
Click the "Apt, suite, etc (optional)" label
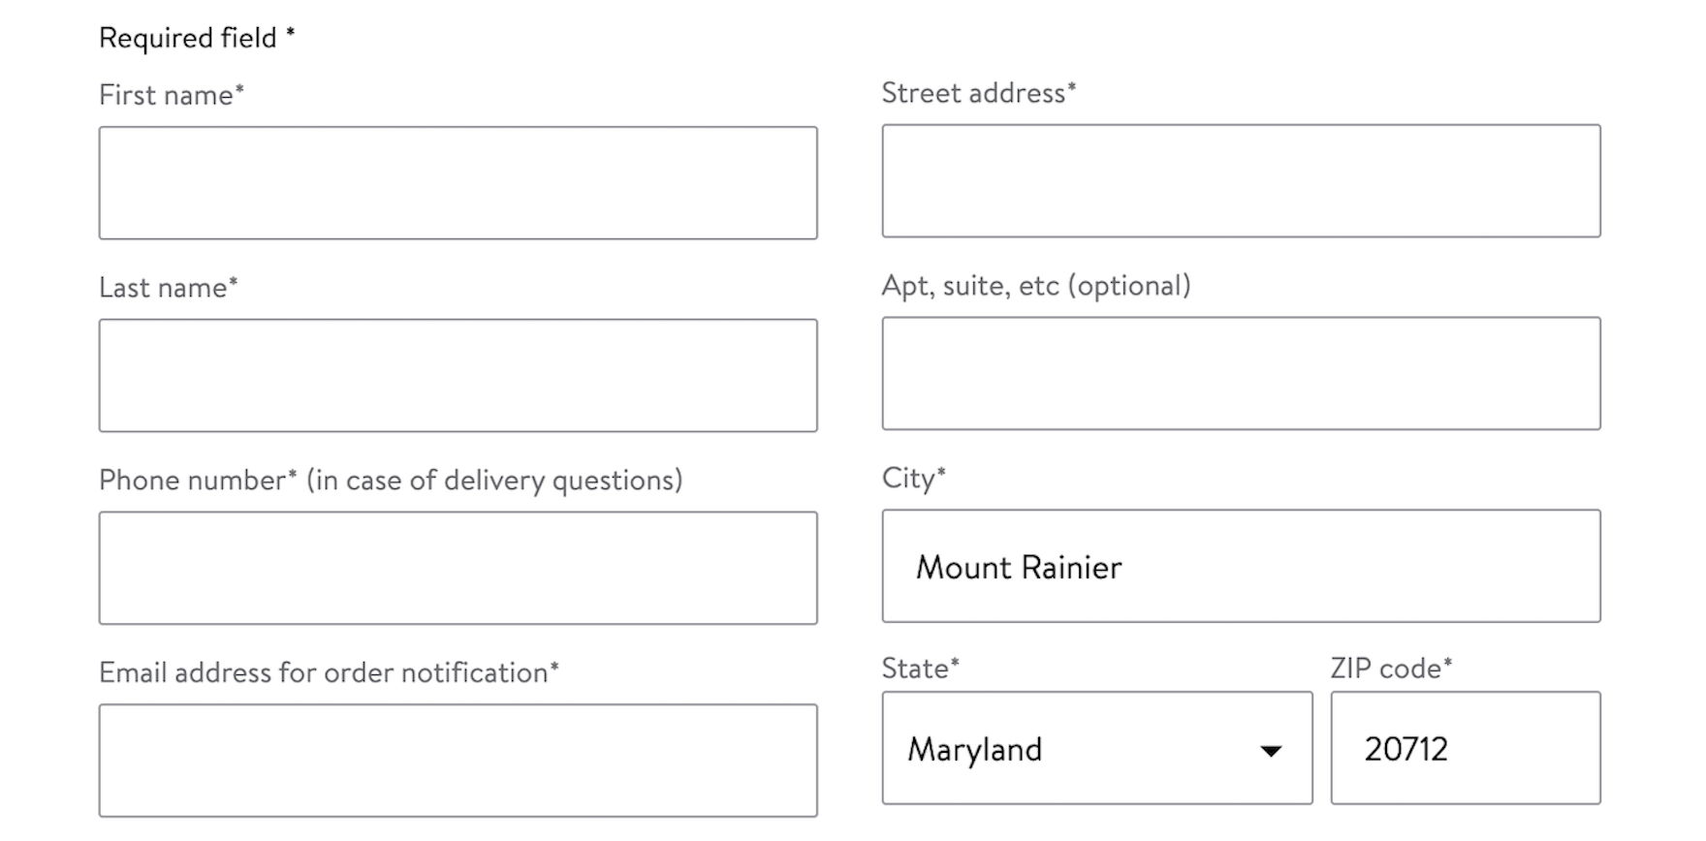[x=1035, y=286]
